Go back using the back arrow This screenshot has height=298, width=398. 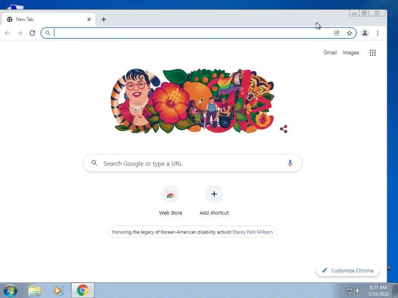8,33
